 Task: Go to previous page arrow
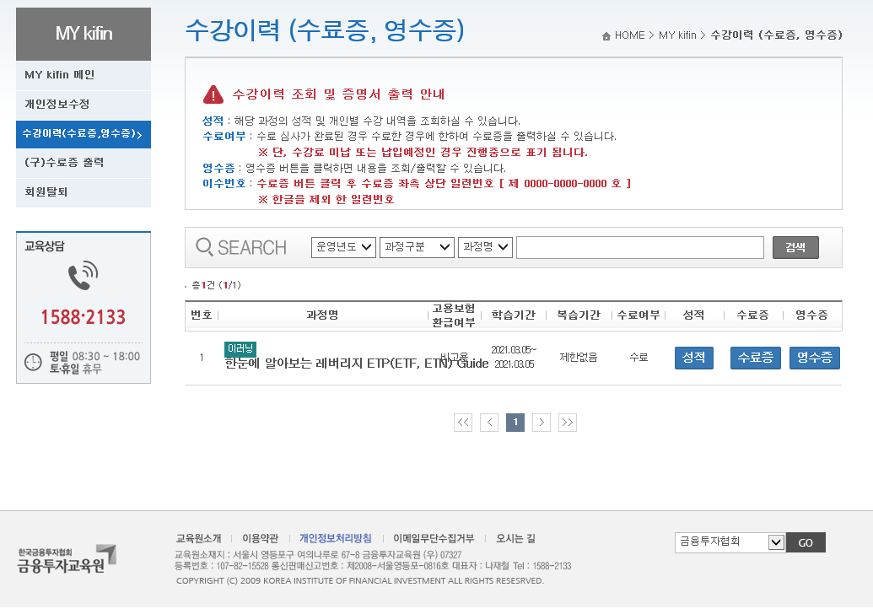click(489, 423)
